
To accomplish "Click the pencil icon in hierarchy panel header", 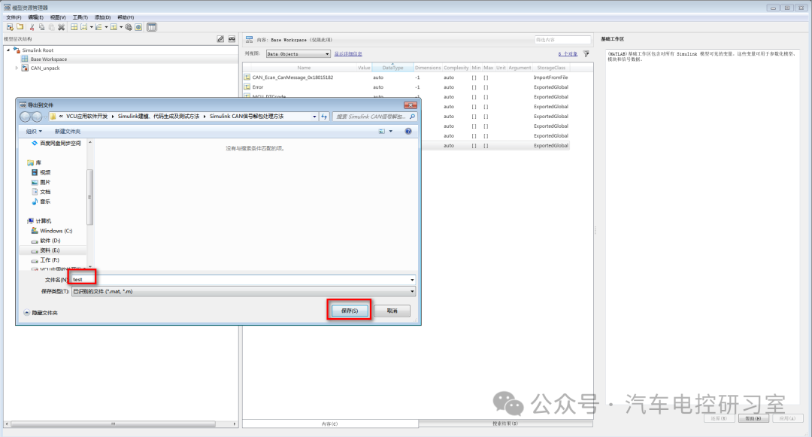I will (x=220, y=39).
